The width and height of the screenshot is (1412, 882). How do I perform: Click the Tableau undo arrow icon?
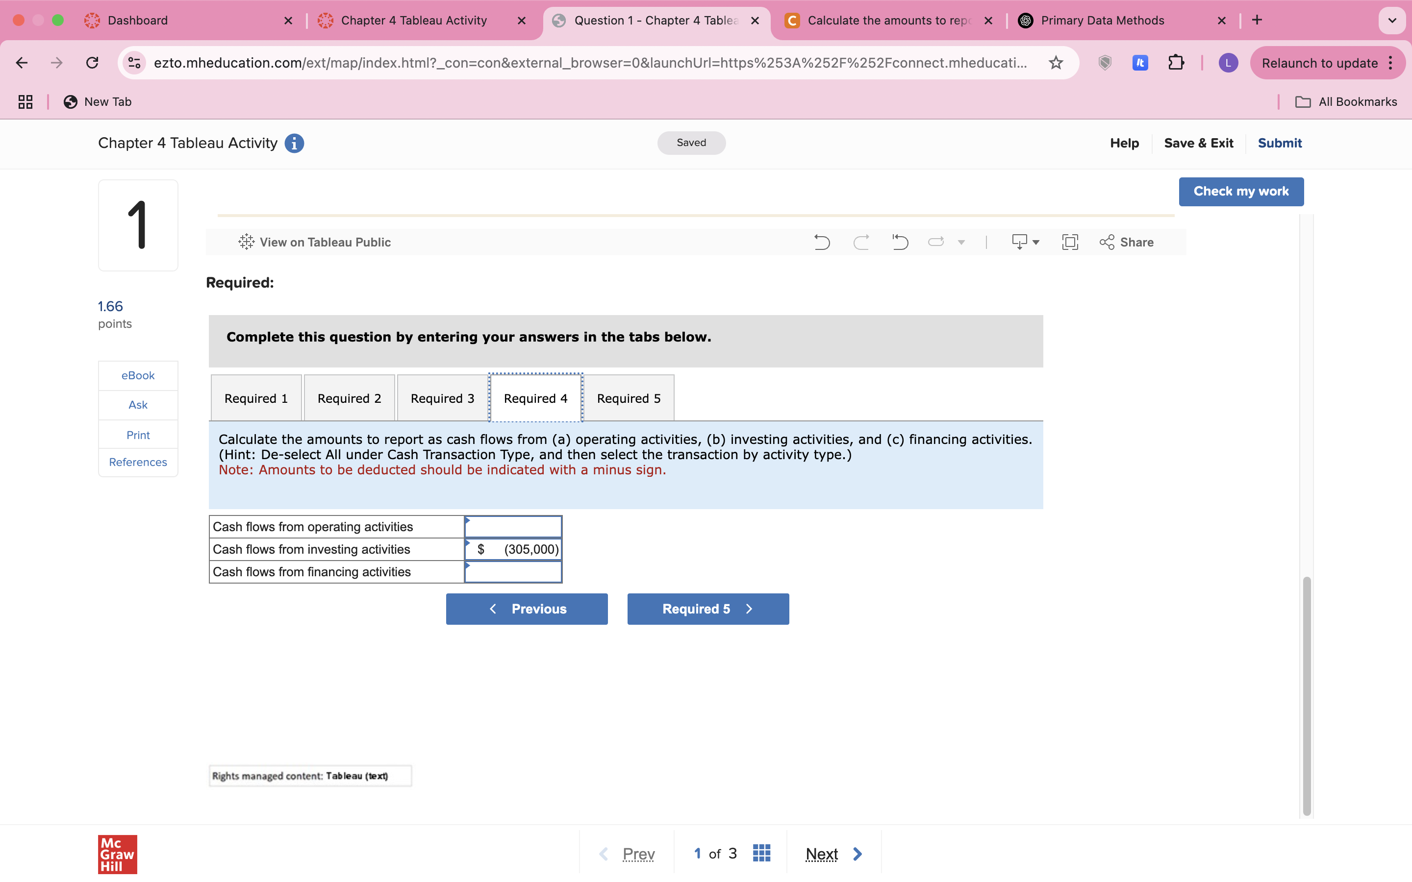(822, 242)
